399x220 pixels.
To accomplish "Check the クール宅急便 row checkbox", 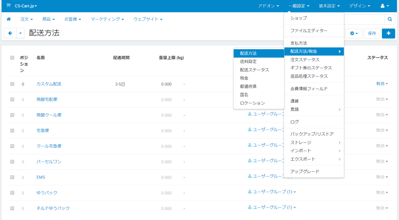I will point(12,146).
